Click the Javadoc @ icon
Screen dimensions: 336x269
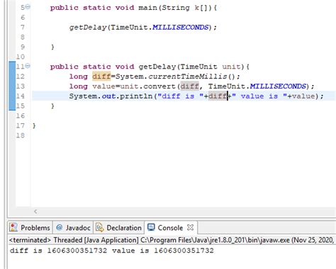(59, 227)
